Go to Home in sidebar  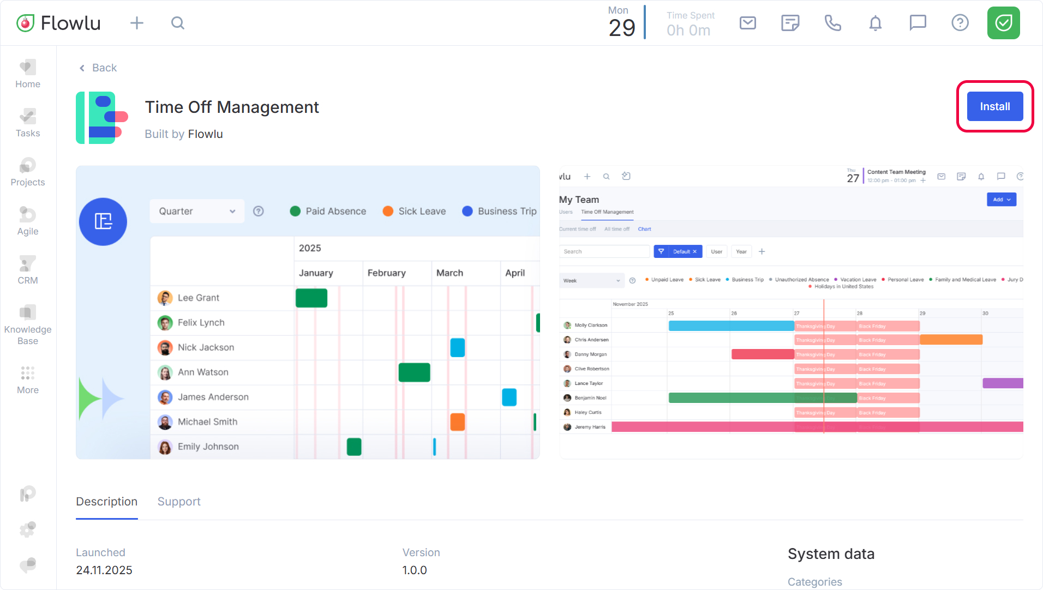28,74
